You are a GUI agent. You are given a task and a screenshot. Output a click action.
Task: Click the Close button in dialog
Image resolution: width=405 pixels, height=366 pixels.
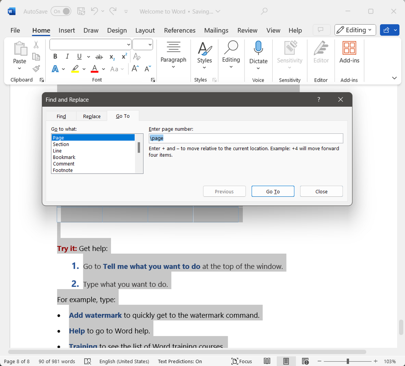321,191
